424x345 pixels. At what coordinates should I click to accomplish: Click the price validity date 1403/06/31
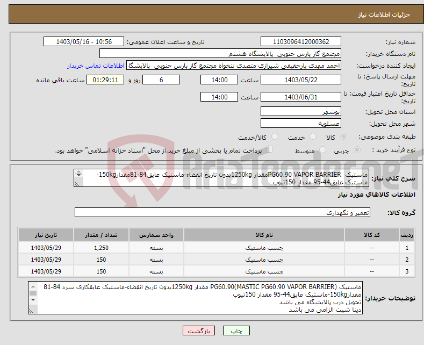tap(301, 97)
